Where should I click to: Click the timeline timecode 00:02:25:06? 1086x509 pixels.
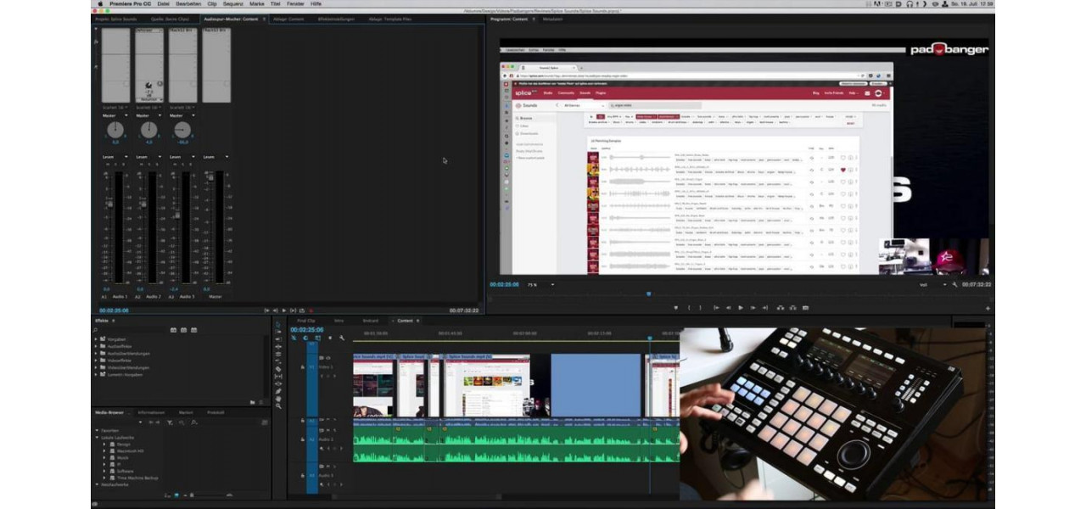[x=307, y=330]
